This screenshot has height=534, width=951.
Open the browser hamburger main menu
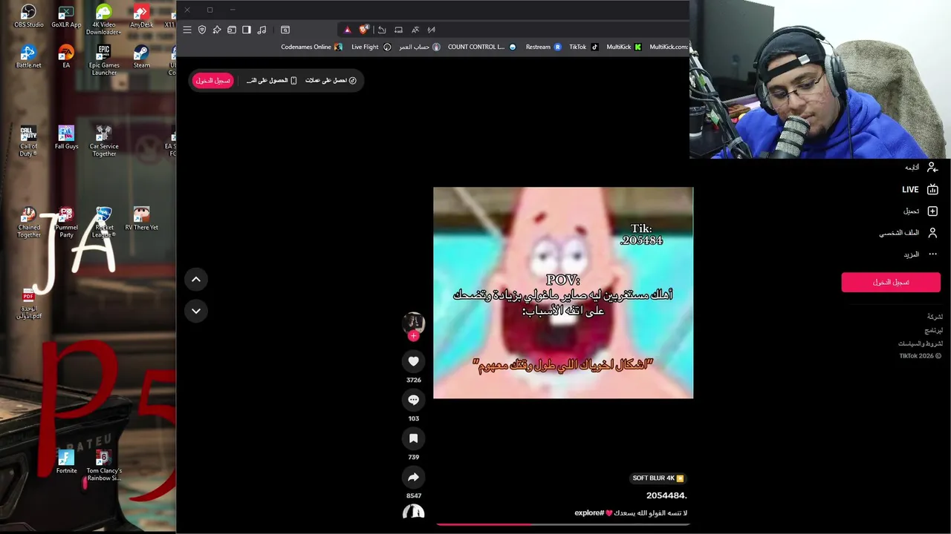tap(187, 30)
